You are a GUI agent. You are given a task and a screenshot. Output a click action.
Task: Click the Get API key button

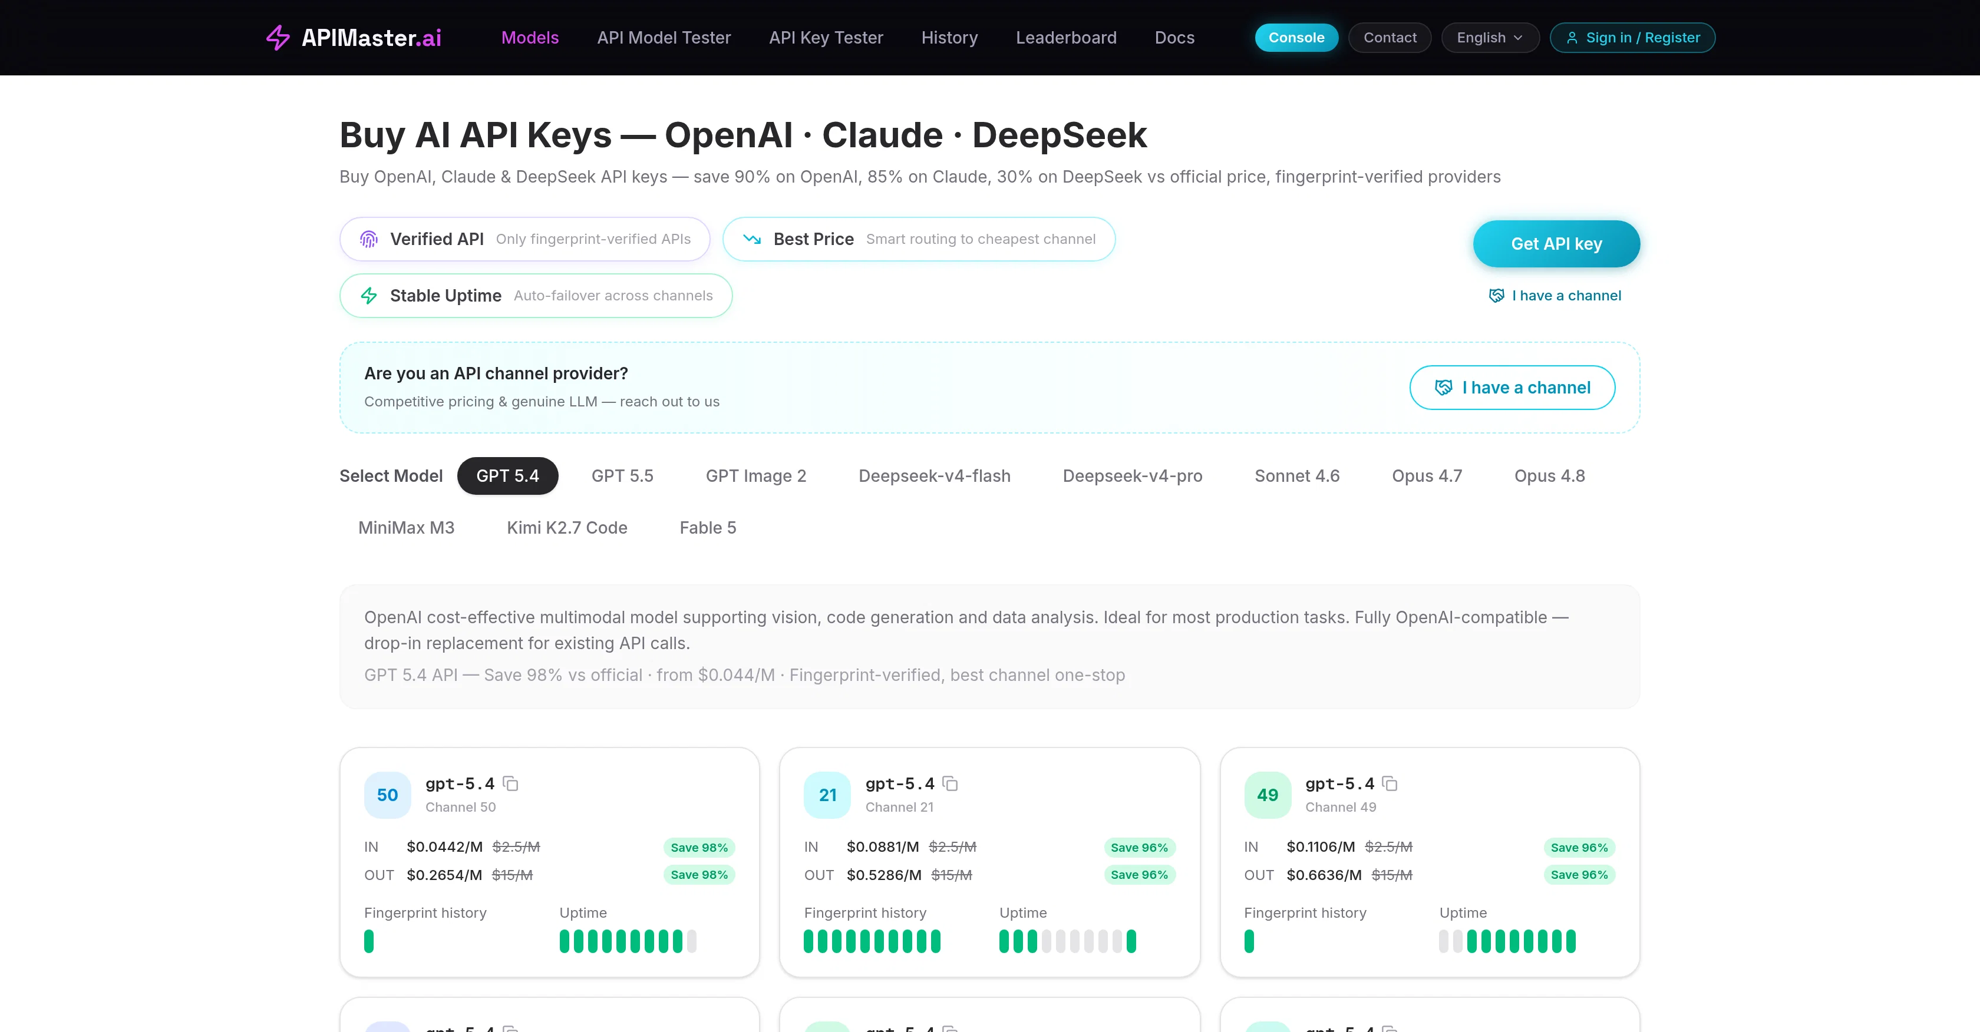(1556, 244)
